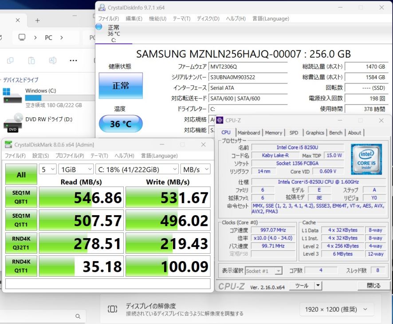The width and height of the screenshot is (393, 324).
Task: Switch to the Bench tab in CPU-Z
Action: point(336,133)
